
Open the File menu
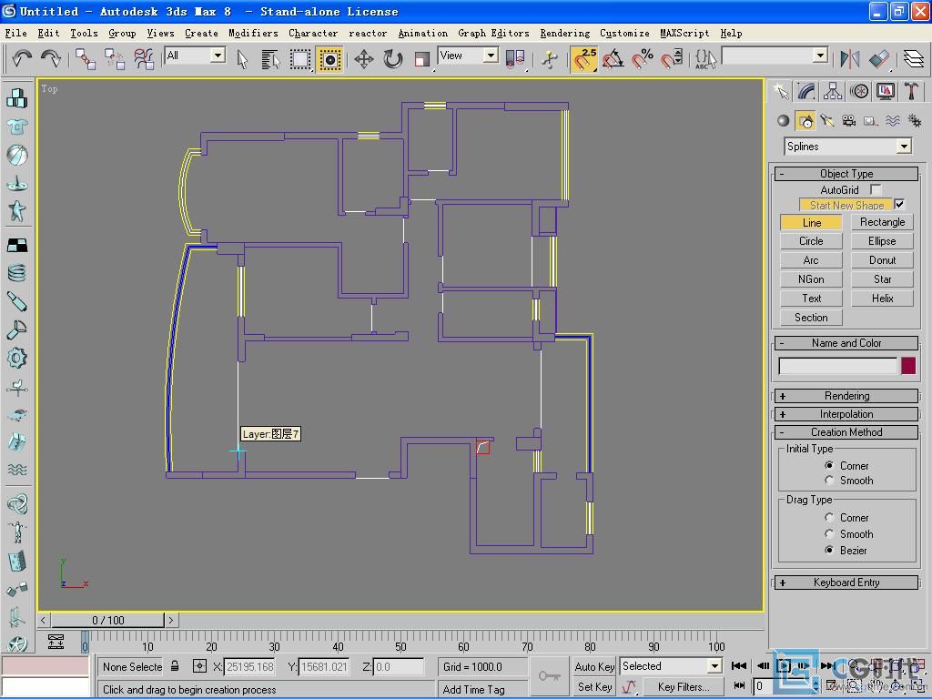pos(16,34)
